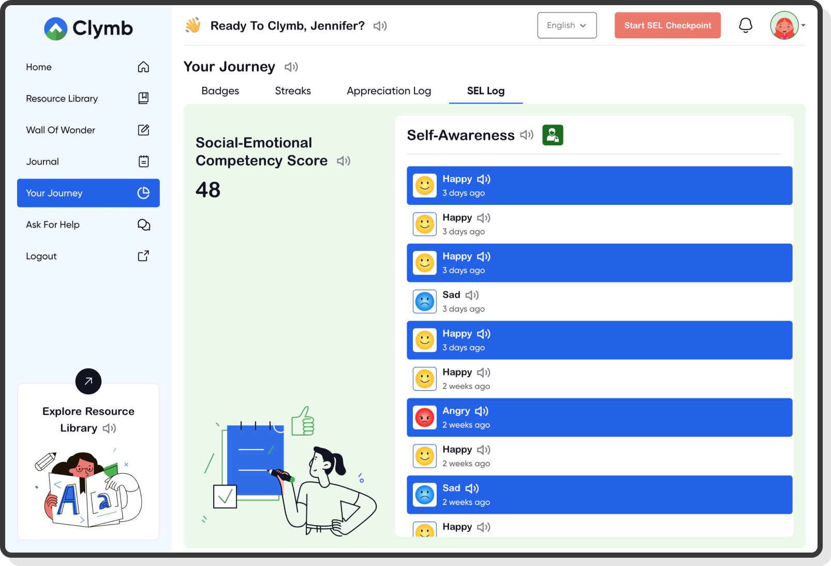Click the angry face emoji from 2 weeks ago
The width and height of the screenshot is (831, 566).
(424, 417)
